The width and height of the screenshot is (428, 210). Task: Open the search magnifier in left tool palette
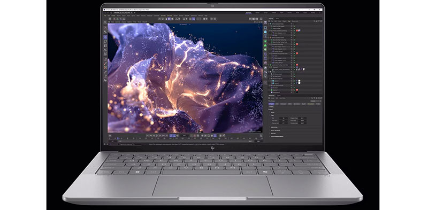pyautogui.click(x=105, y=22)
